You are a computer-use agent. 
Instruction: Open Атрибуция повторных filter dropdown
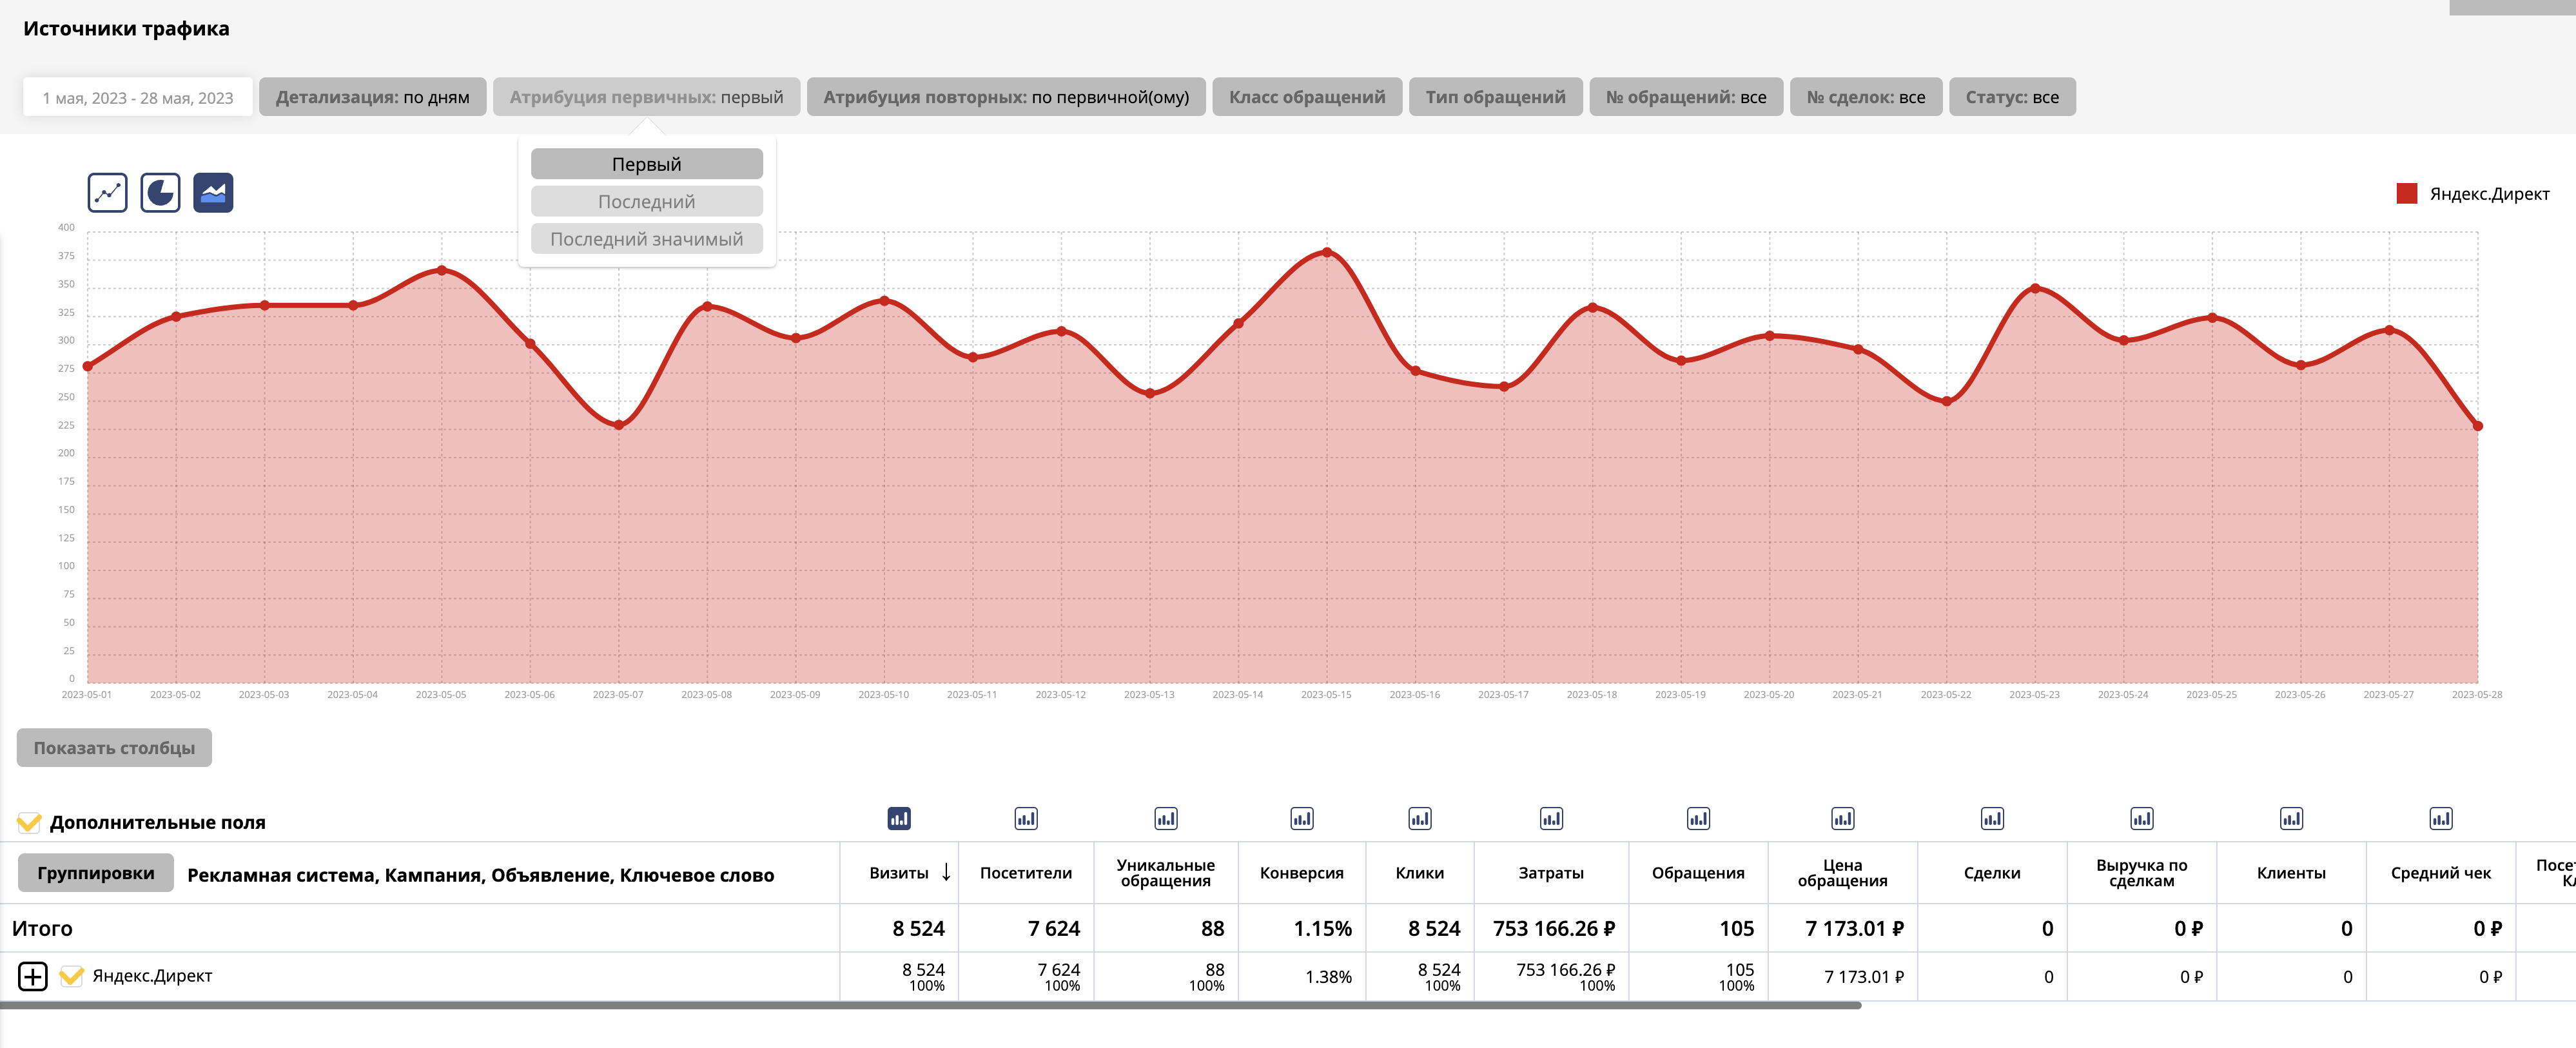[x=1005, y=97]
